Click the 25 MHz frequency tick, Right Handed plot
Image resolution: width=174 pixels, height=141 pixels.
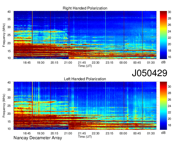(x=9, y=35)
